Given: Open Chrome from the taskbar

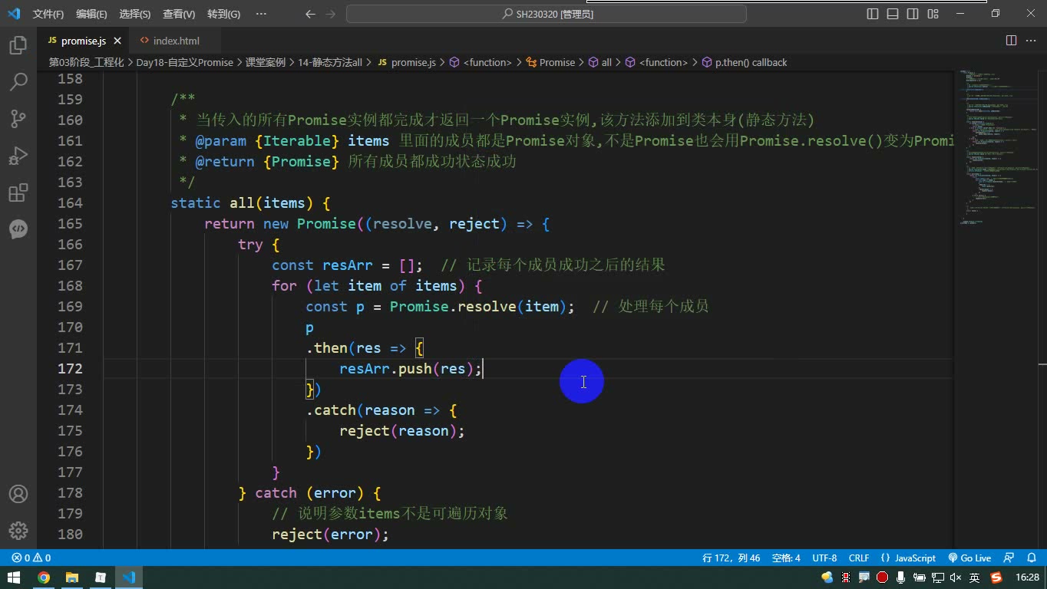Looking at the screenshot, I should pyautogui.click(x=44, y=577).
